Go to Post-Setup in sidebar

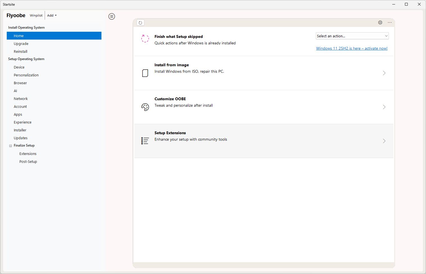28,162
